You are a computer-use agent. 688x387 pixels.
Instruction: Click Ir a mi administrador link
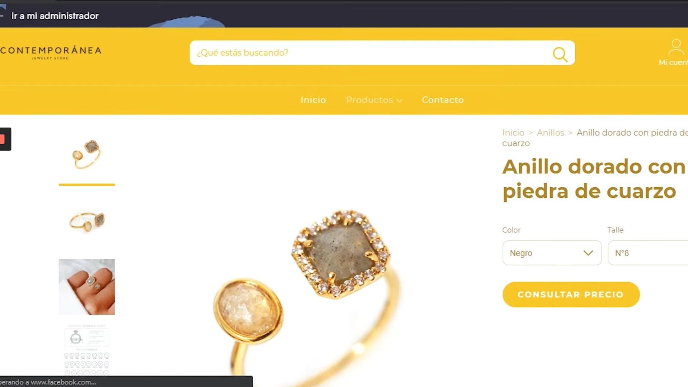point(55,16)
